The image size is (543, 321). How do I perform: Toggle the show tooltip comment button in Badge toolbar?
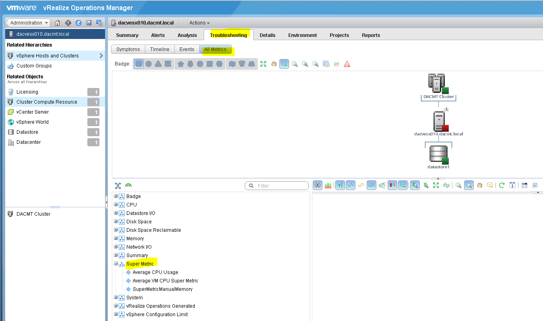pyautogui.click(x=284, y=64)
